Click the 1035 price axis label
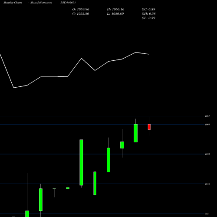The height and width of the screenshot is (217, 217). (x=207, y=154)
